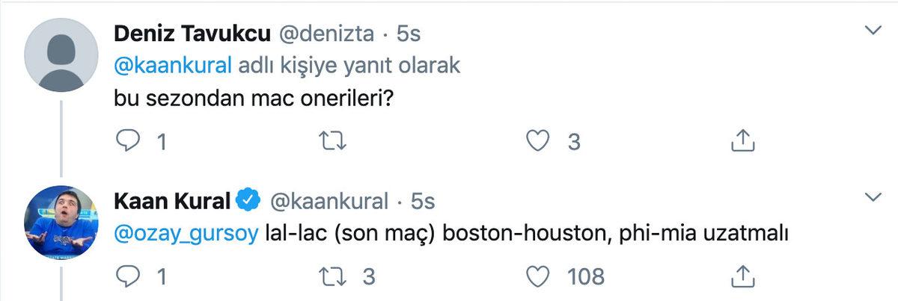Click Kaan Kural's verified badge
Image resolution: width=898 pixels, height=301 pixels.
pos(248,200)
